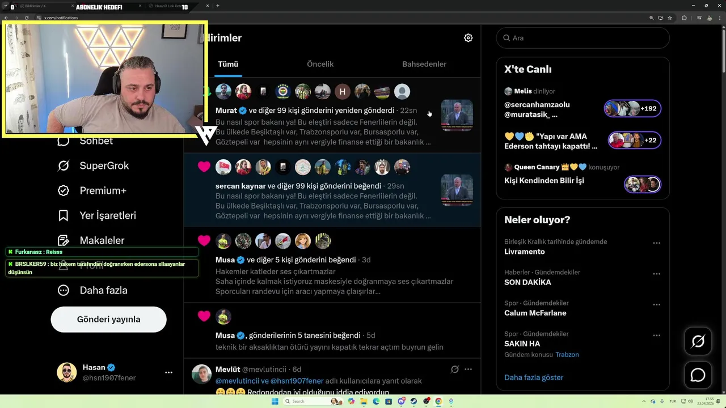Viewport: 726px width, 408px height.
Task: Open Discord from the taskbar
Action: click(402, 401)
